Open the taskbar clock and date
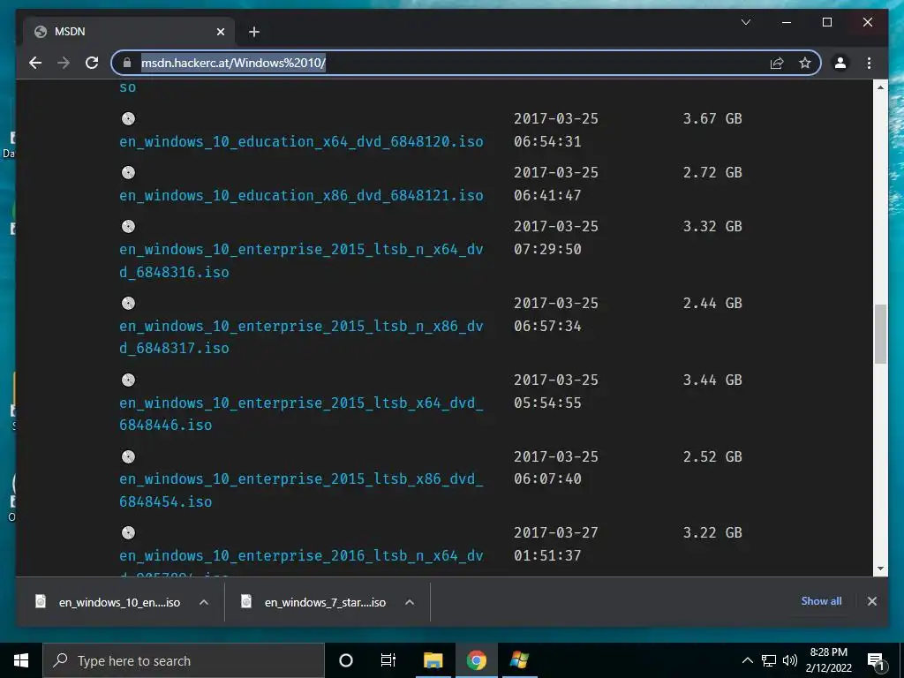The height and width of the screenshot is (678, 904). 828,660
